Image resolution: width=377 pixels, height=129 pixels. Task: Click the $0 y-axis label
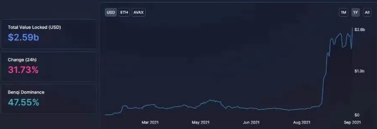357,115
